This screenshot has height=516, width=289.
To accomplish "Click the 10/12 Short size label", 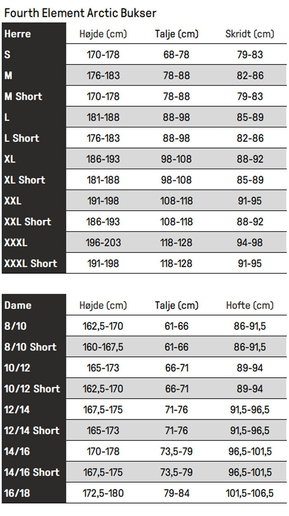I will click(x=32, y=389).
